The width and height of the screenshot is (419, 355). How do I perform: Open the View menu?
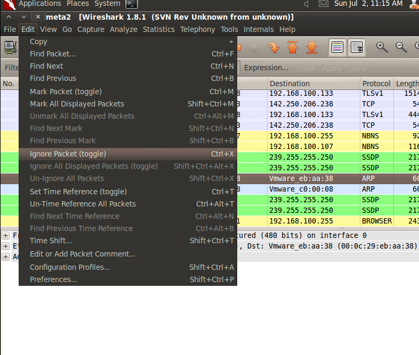click(x=49, y=29)
